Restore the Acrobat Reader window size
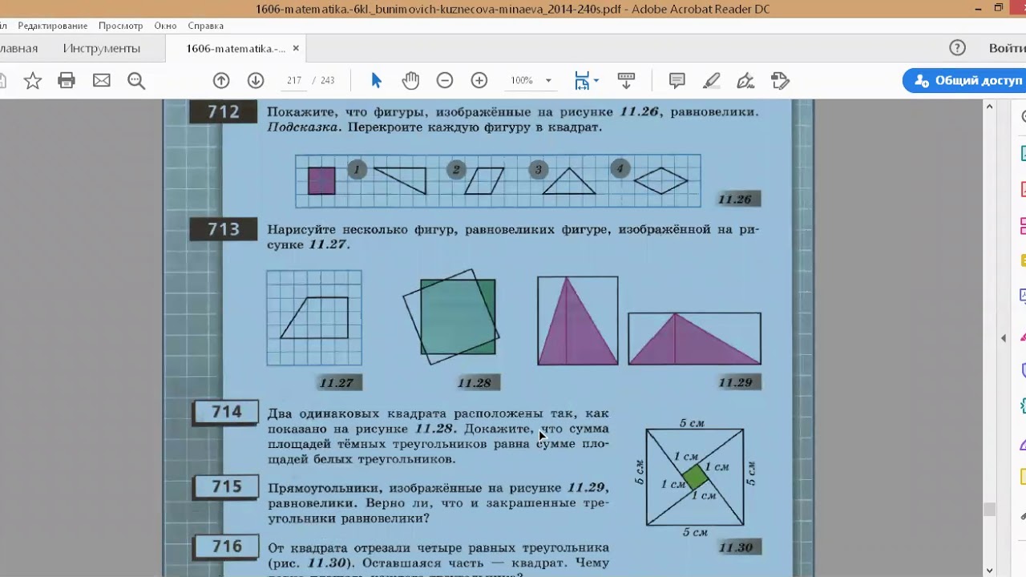The width and height of the screenshot is (1026, 577). point(998,9)
